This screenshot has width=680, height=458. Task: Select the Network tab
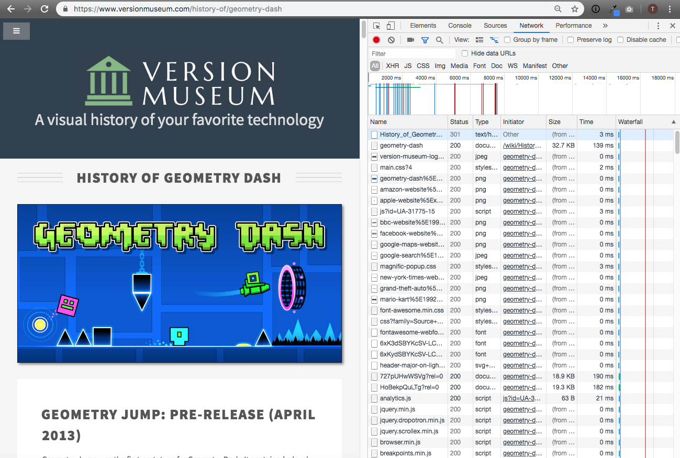click(531, 26)
